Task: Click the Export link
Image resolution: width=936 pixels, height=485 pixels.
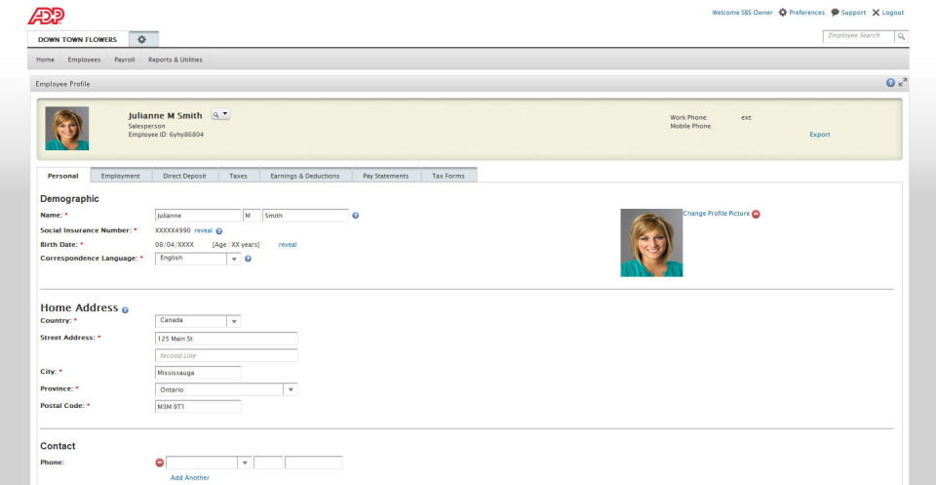Action: coord(820,135)
